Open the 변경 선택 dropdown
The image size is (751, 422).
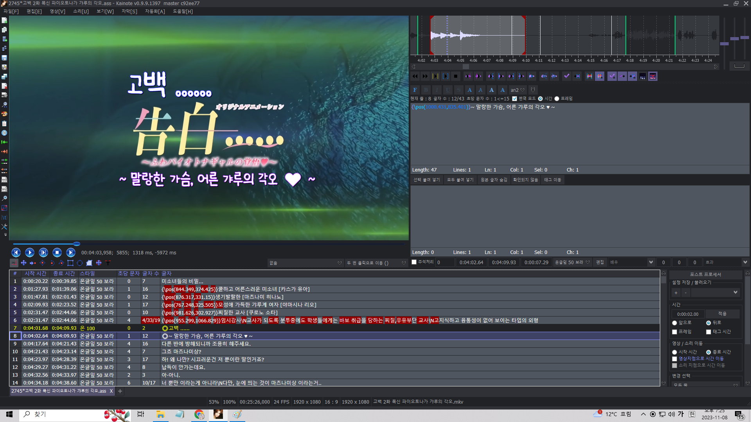pos(706,384)
